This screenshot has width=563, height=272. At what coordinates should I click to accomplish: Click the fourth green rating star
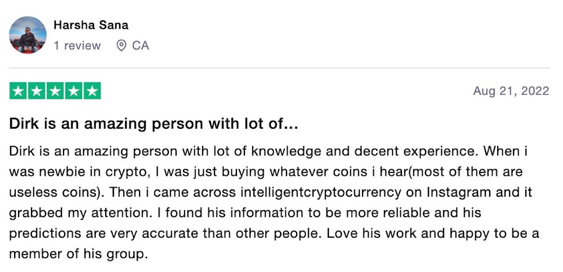point(73,91)
